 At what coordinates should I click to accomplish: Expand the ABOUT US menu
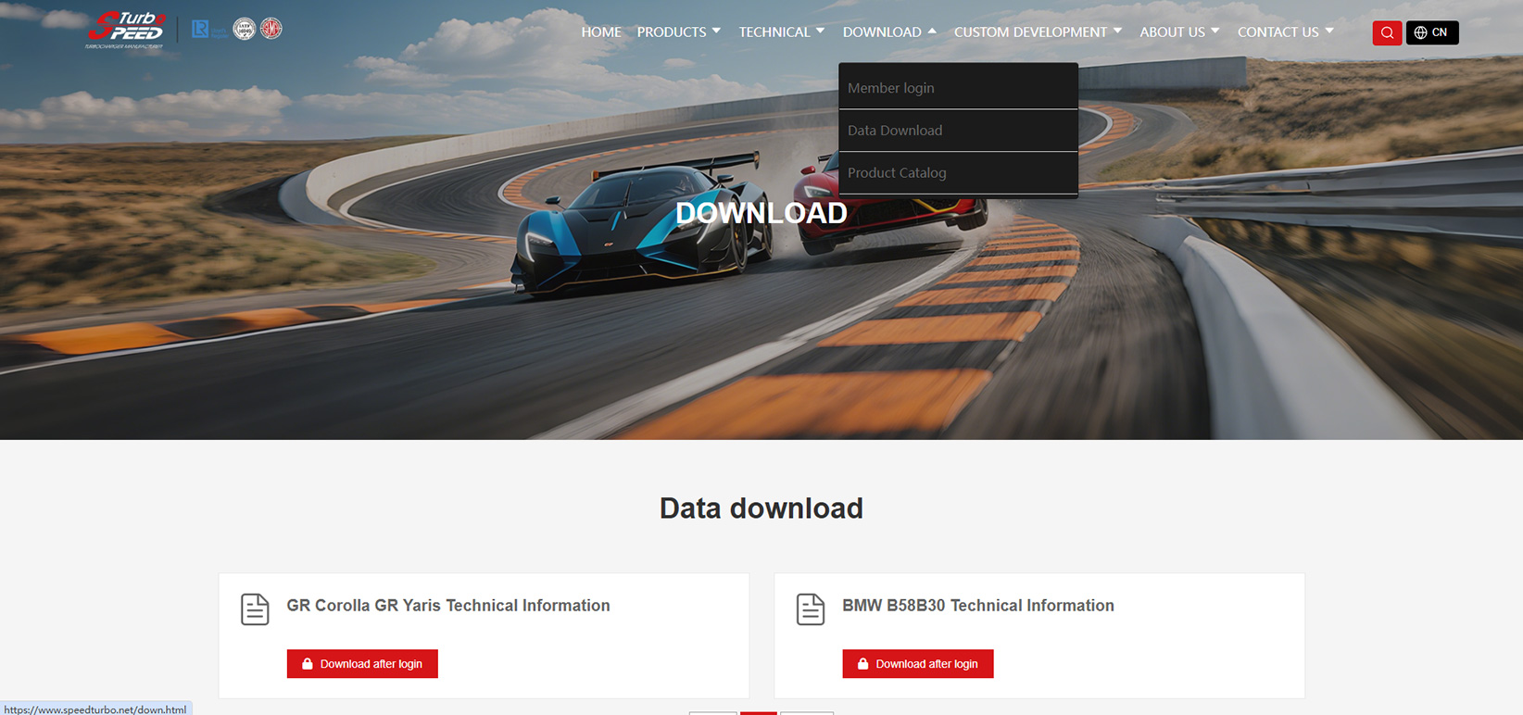[1179, 31]
